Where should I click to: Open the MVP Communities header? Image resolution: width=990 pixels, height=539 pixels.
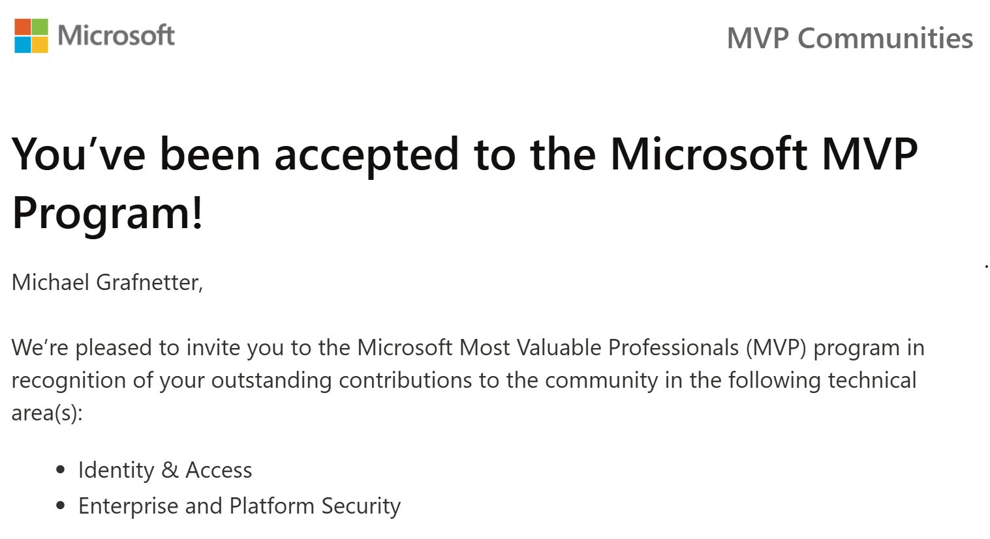coord(850,38)
